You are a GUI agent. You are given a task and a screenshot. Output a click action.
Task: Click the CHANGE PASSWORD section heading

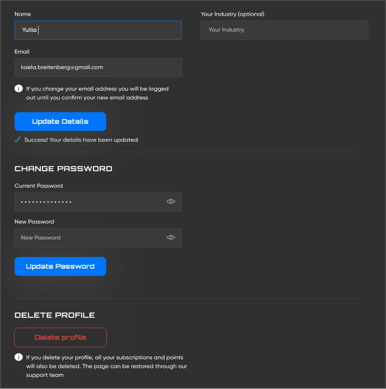pyautogui.click(x=63, y=168)
